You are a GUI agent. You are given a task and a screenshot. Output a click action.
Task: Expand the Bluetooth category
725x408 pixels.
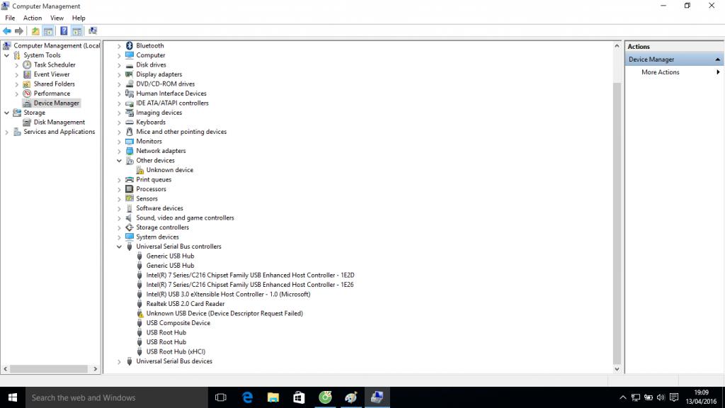(x=119, y=46)
